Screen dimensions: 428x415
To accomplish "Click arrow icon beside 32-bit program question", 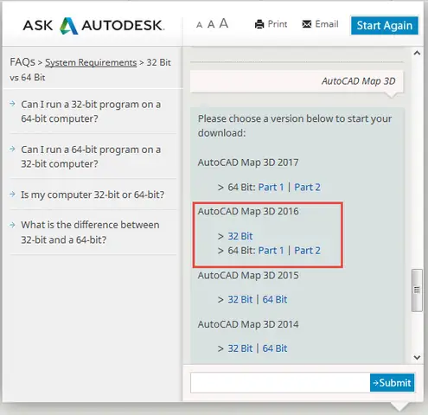I will [x=12, y=104].
